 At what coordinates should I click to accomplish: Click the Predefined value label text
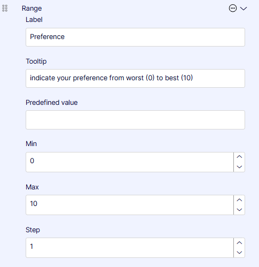click(x=52, y=103)
